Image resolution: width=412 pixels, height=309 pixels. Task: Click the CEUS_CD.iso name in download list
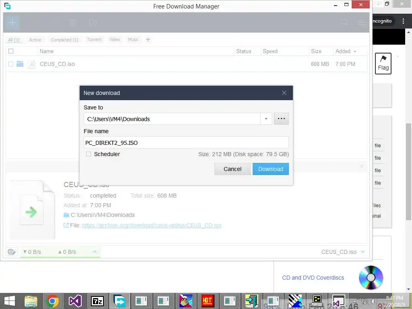coord(57,64)
